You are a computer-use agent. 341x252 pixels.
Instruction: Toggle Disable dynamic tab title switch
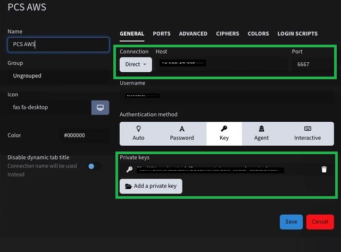point(94,166)
